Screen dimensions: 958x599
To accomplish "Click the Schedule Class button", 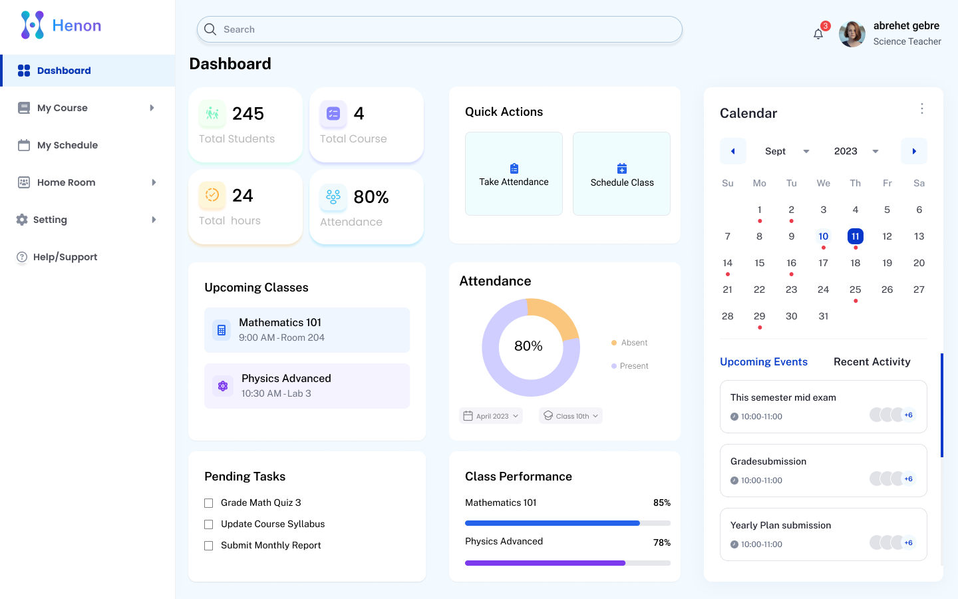I will [621, 174].
